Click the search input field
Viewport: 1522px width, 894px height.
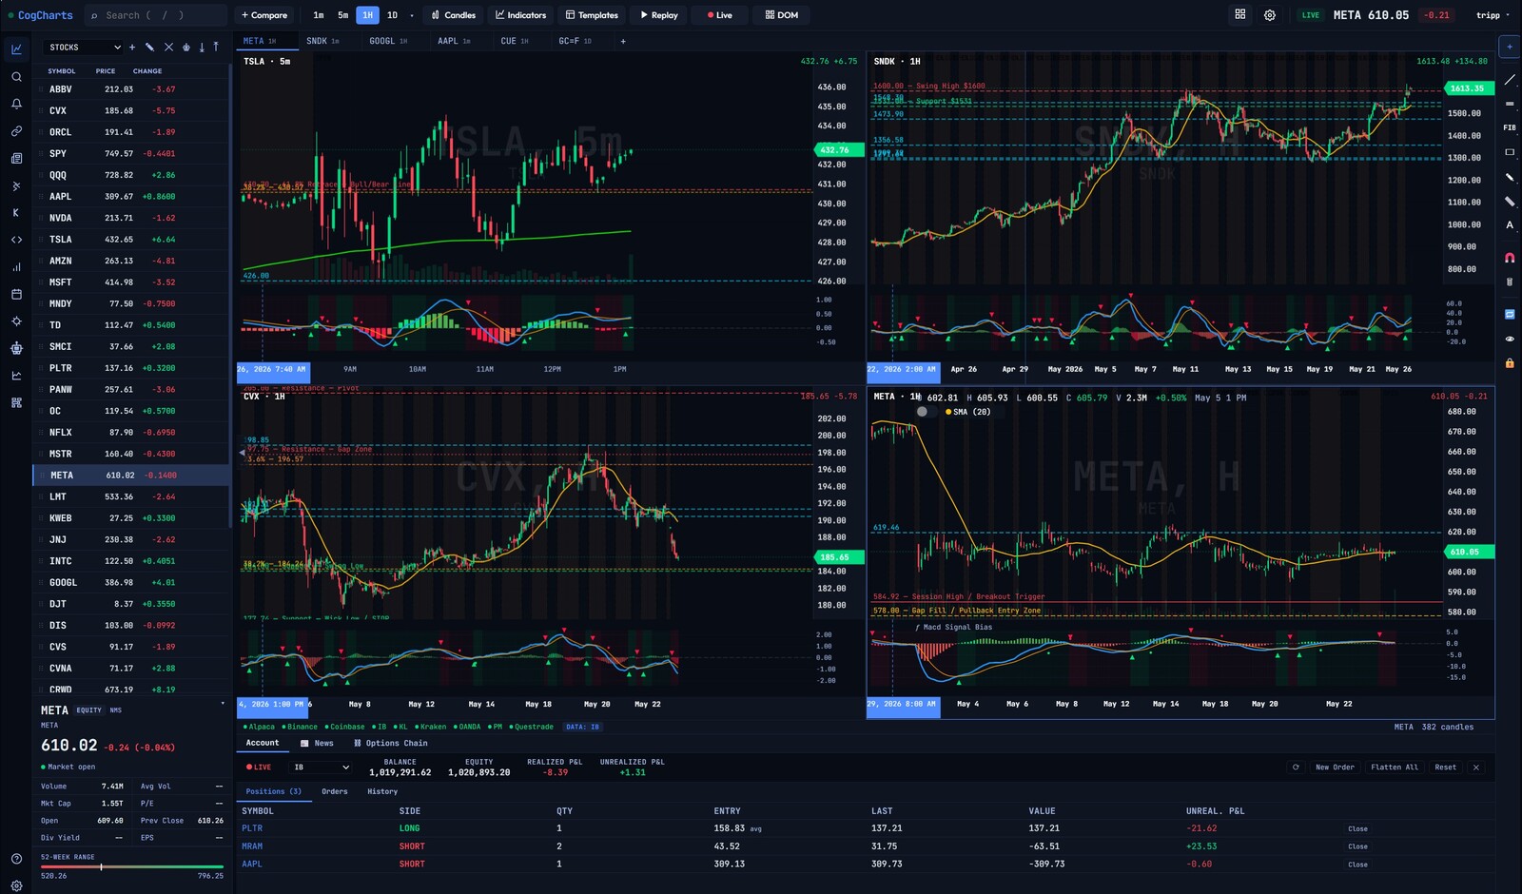(154, 15)
